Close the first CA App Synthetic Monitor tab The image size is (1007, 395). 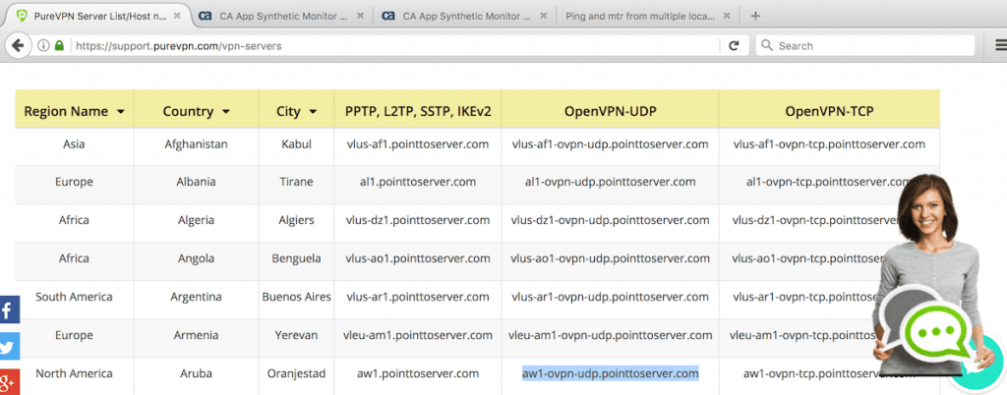click(x=360, y=16)
